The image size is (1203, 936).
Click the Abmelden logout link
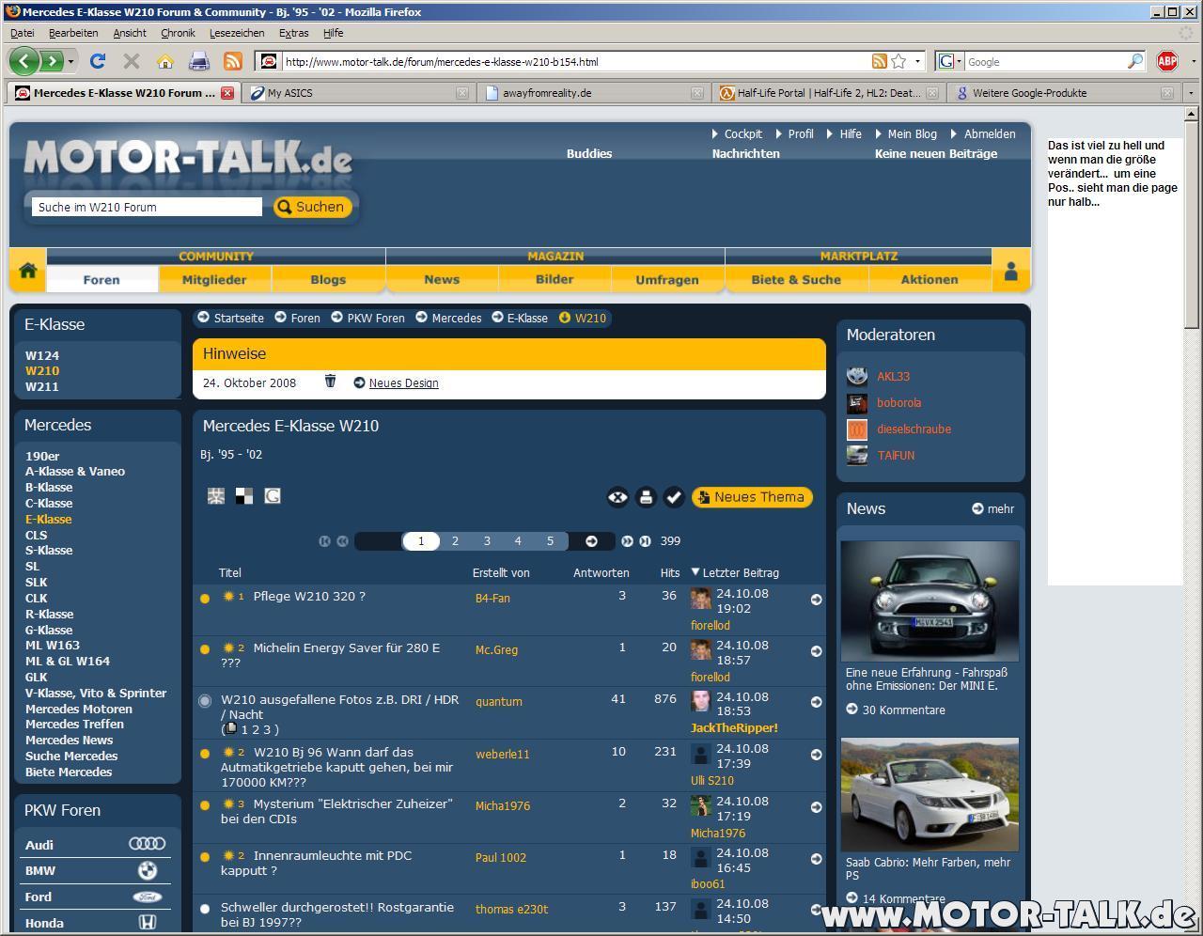(990, 134)
